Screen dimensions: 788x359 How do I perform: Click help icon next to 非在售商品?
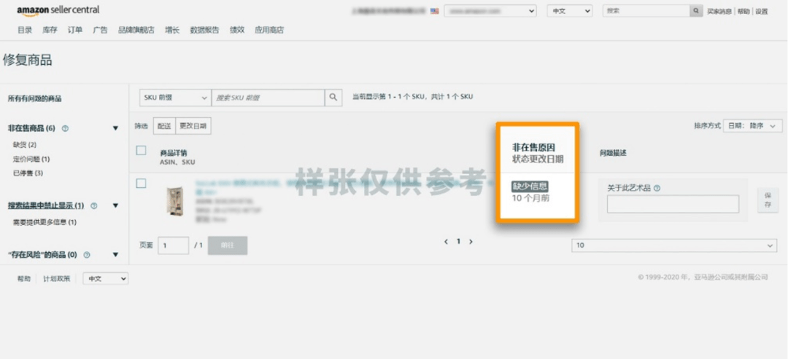[66, 129]
